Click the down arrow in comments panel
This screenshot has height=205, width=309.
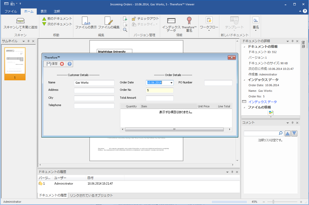(294, 133)
